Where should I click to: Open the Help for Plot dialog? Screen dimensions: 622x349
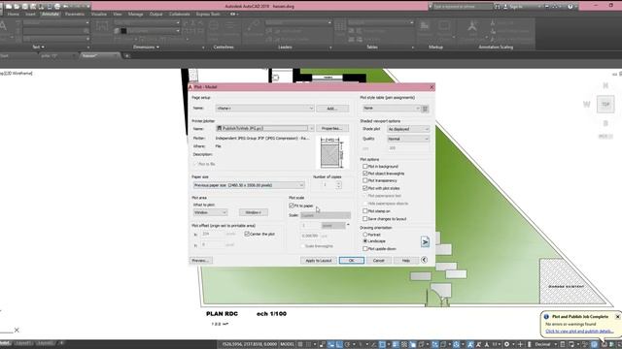(x=405, y=261)
